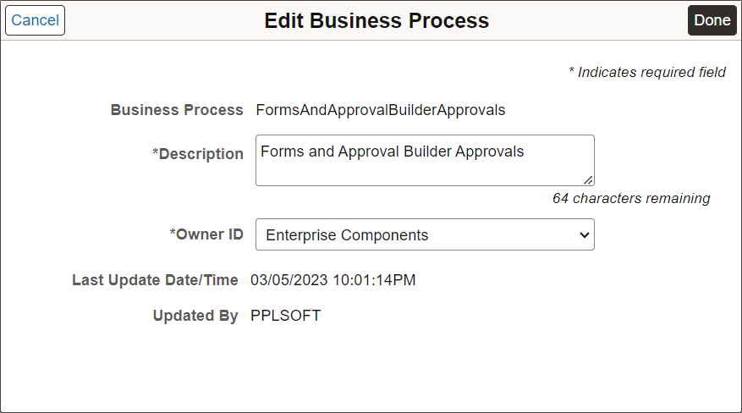The height and width of the screenshot is (413, 742).
Task: Select the FormsAndApprovalBuilderApprovals value text
Action: [380, 110]
